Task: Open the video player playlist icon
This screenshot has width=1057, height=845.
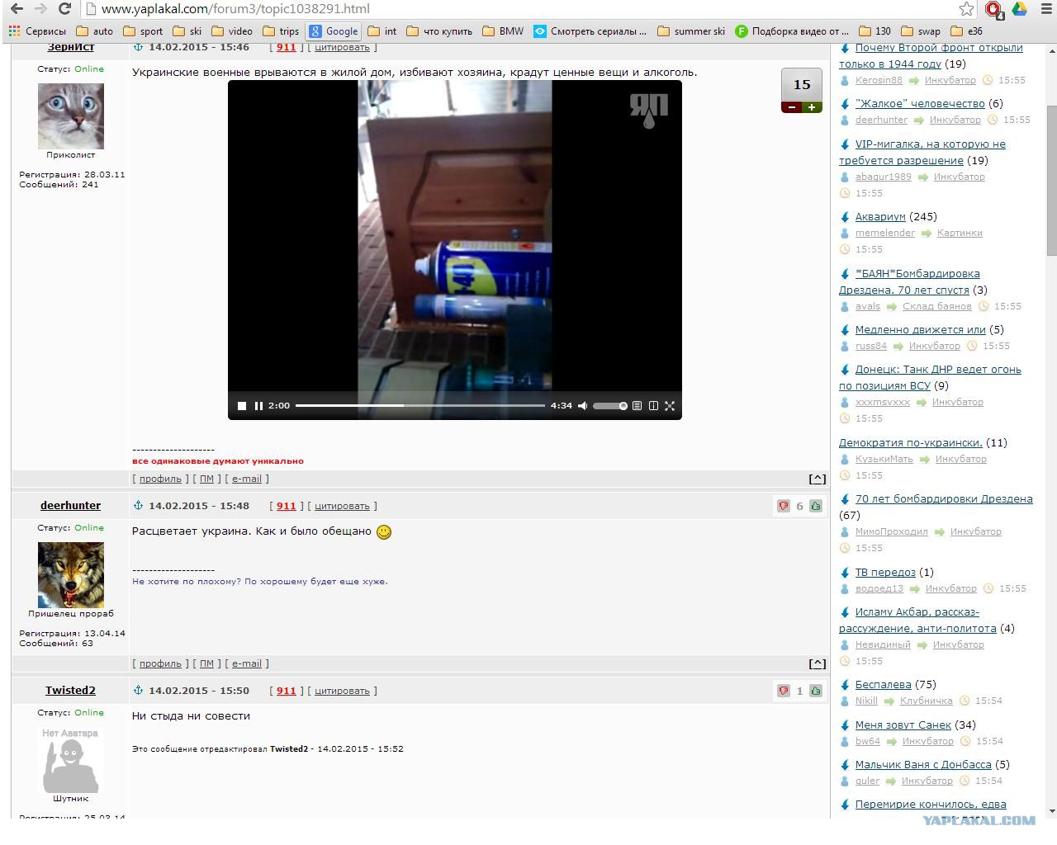Action: tap(637, 406)
